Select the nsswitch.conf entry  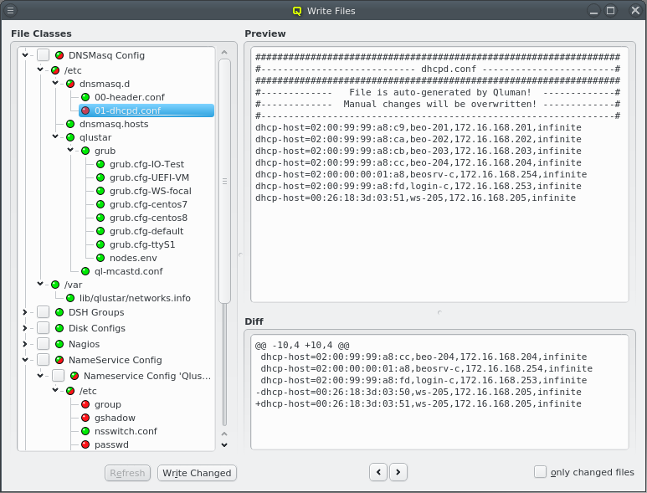(126, 432)
